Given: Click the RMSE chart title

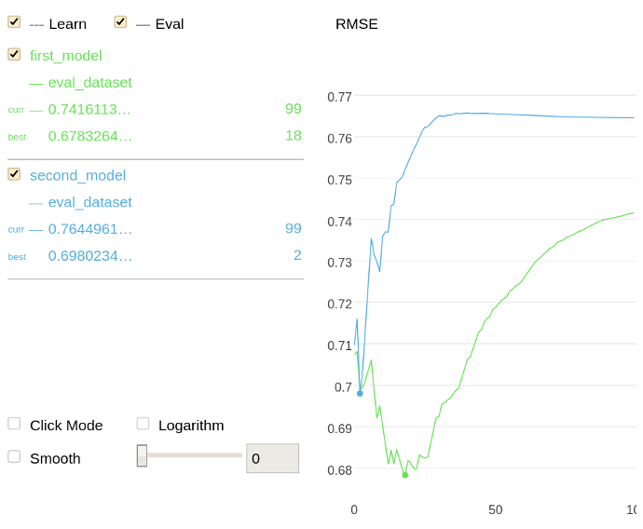Looking at the screenshot, I should (x=356, y=24).
